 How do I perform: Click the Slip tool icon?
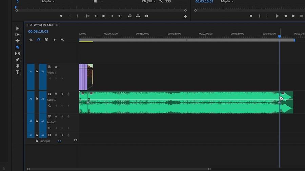18,53
